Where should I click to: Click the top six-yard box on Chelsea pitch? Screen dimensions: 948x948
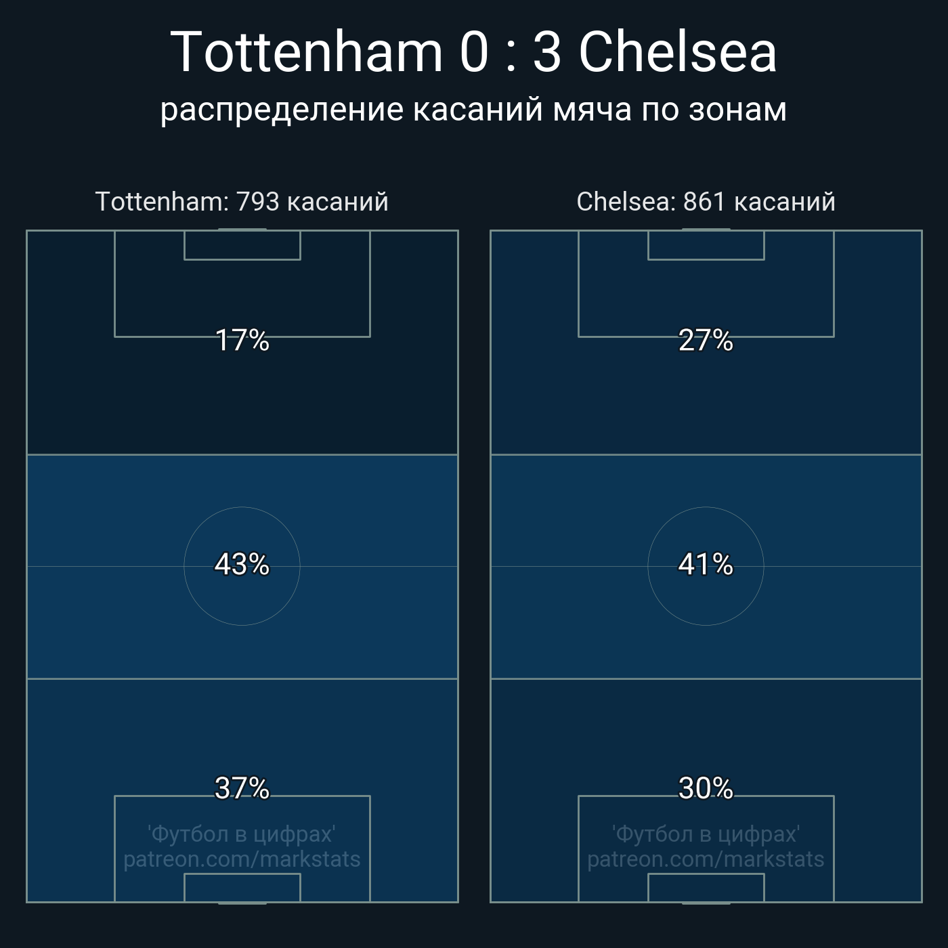(x=706, y=245)
